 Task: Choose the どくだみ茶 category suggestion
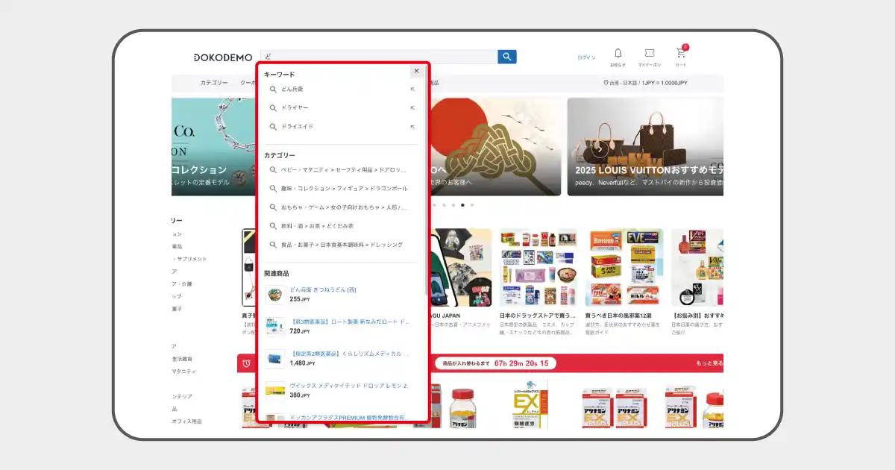pyautogui.click(x=317, y=226)
